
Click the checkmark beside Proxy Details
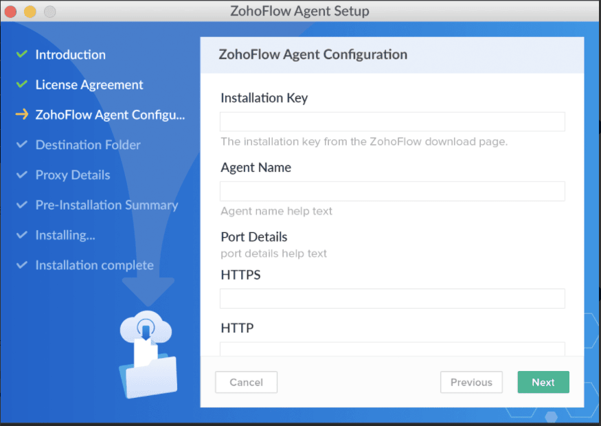coord(22,175)
